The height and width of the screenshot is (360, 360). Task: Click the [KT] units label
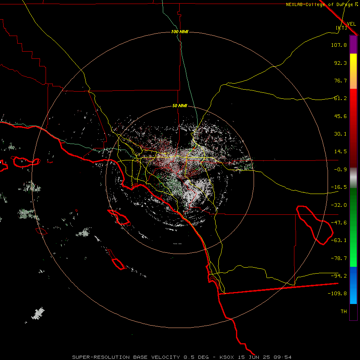pos(341,28)
